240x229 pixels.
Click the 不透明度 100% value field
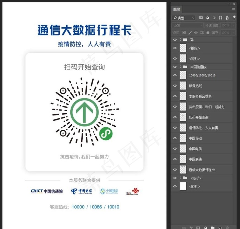coord(226,25)
